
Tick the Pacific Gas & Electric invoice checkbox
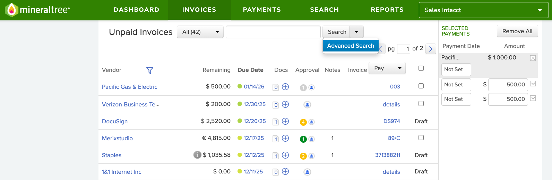(421, 86)
